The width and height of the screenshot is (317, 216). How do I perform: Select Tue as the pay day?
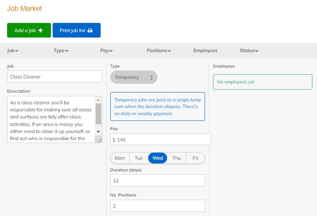(139, 158)
